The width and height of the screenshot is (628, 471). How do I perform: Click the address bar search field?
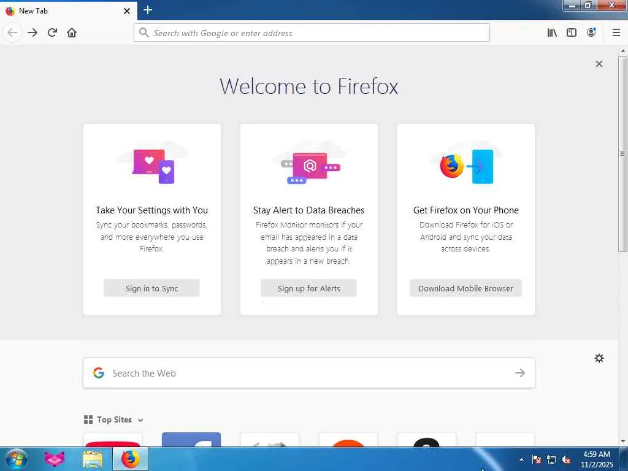(x=312, y=33)
